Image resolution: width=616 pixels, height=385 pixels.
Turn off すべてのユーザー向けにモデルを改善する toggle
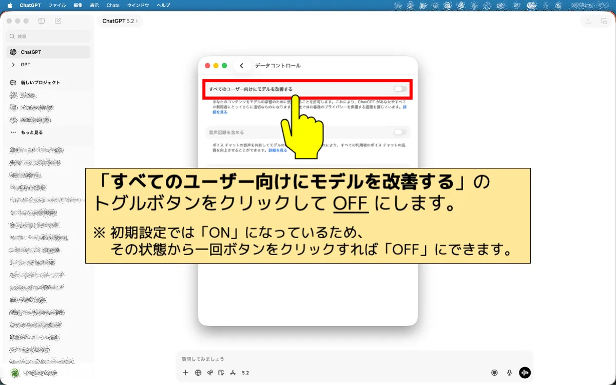coord(399,88)
